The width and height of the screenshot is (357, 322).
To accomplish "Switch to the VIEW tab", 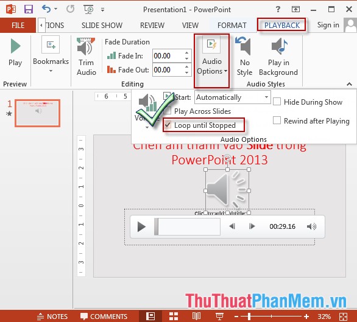I will click(190, 25).
